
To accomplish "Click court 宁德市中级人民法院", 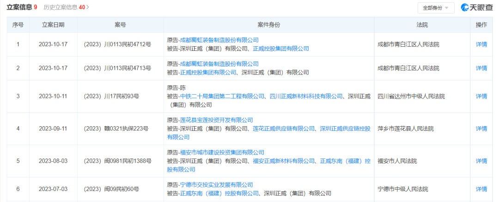I will (x=402, y=189).
